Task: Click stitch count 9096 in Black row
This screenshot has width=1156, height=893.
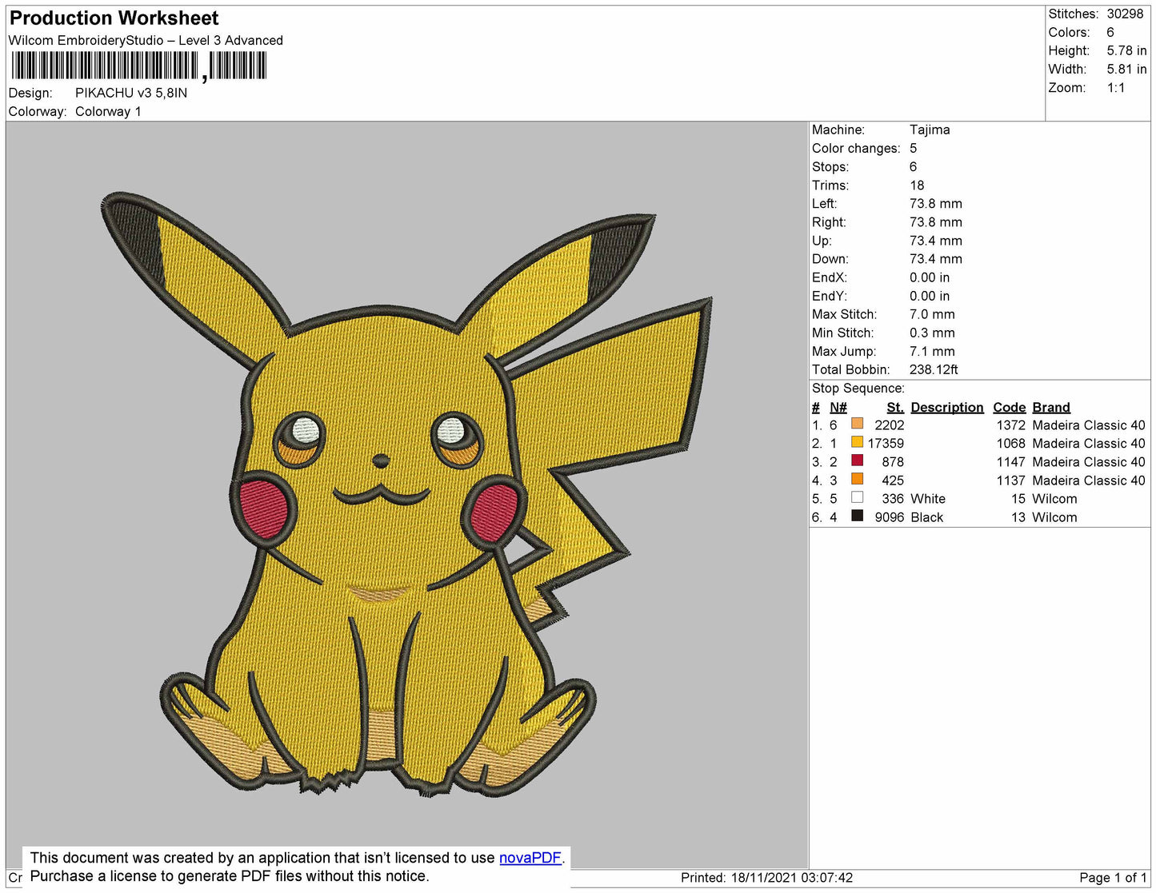Action: point(890,517)
